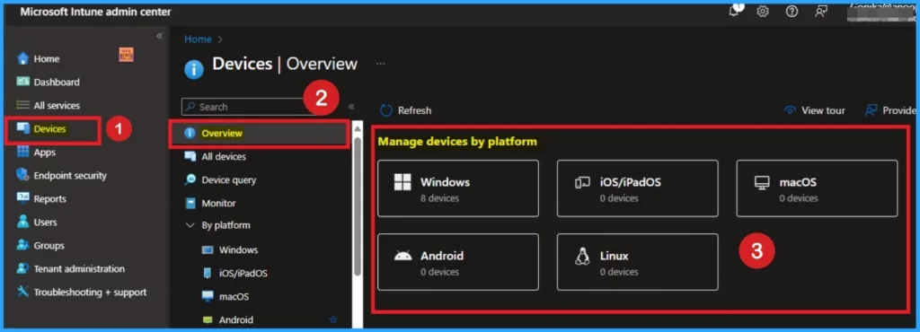Collapse the main left navigation pane
Screen dimensions: 920x332
159,36
